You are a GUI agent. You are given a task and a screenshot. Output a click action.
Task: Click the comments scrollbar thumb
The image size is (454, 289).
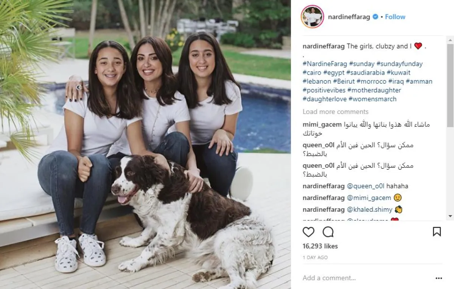[450, 85]
